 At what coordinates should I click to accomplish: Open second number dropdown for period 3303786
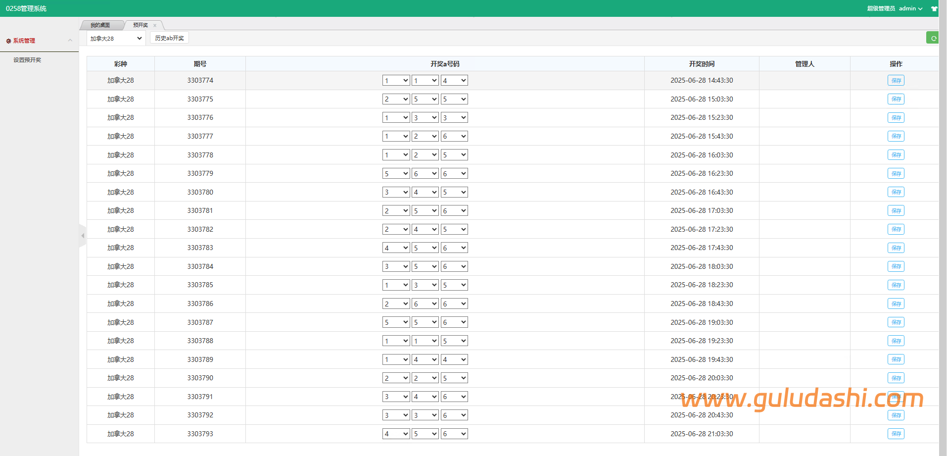click(425, 304)
